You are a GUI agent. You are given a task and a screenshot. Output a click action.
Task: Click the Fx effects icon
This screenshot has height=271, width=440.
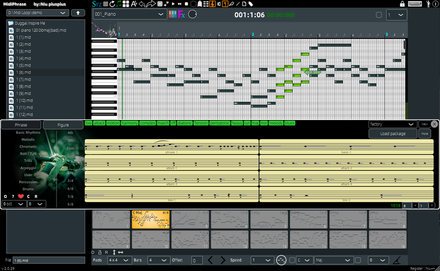tap(180, 14)
